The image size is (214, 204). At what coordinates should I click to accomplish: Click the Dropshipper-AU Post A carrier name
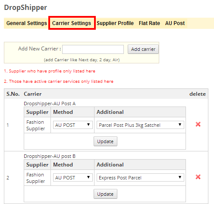[x=50, y=104]
